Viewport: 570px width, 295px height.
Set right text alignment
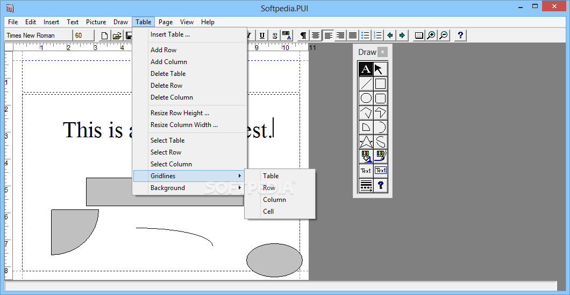click(x=340, y=36)
